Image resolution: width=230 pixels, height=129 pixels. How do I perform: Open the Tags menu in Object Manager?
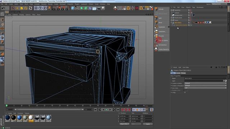(x=193, y=7)
